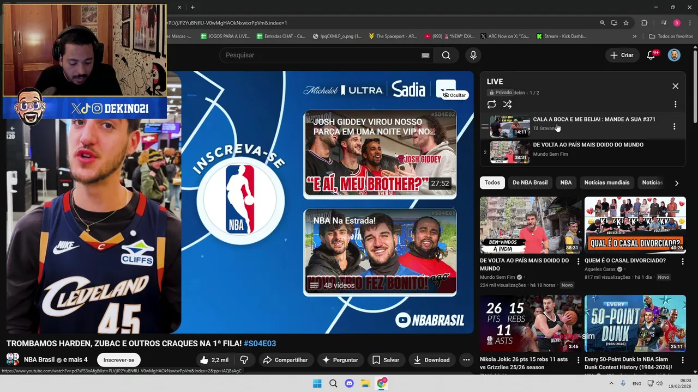Open JOGOS PARA A LIVE bookmark
698x392 pixels.
coord(225,36)
